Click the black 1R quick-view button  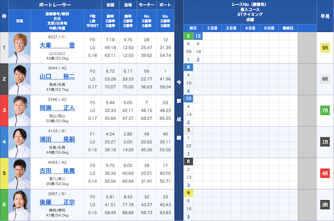point(325,142)
